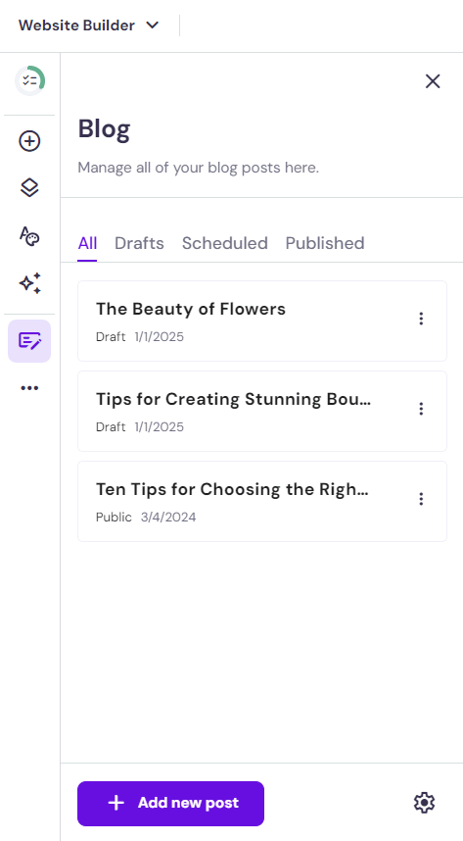Open options menu for The Beauty of Flowers
The height and width of the screenshot is (841, 463).
421,319
